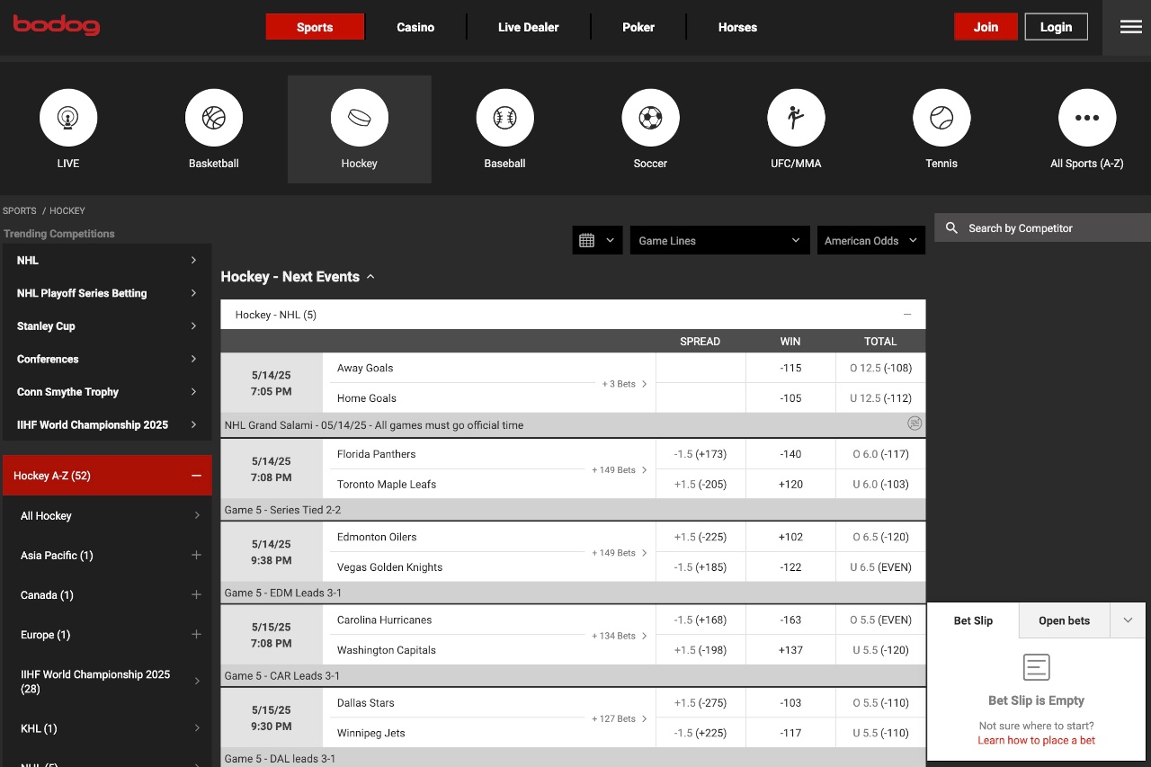Open All Hockey list item
The width and height of the screenshot is (1151, 767).
[x=107, y=516]
